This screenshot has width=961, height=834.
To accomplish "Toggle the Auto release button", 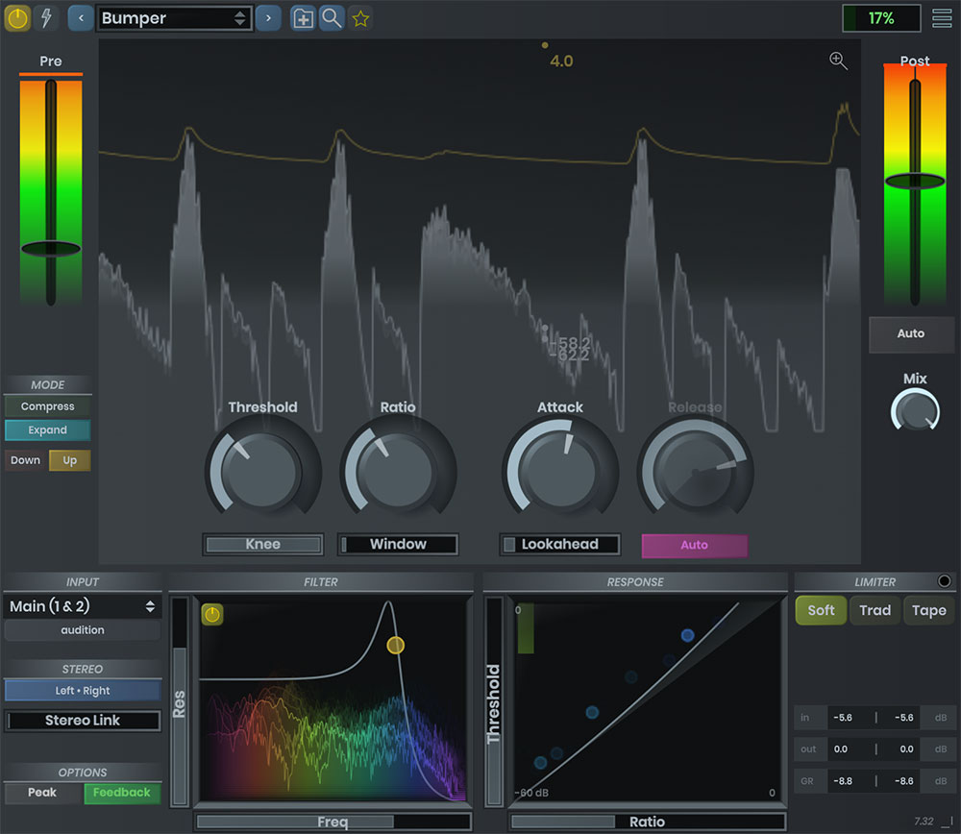I will pyautogui.click(x=694, y=545).
